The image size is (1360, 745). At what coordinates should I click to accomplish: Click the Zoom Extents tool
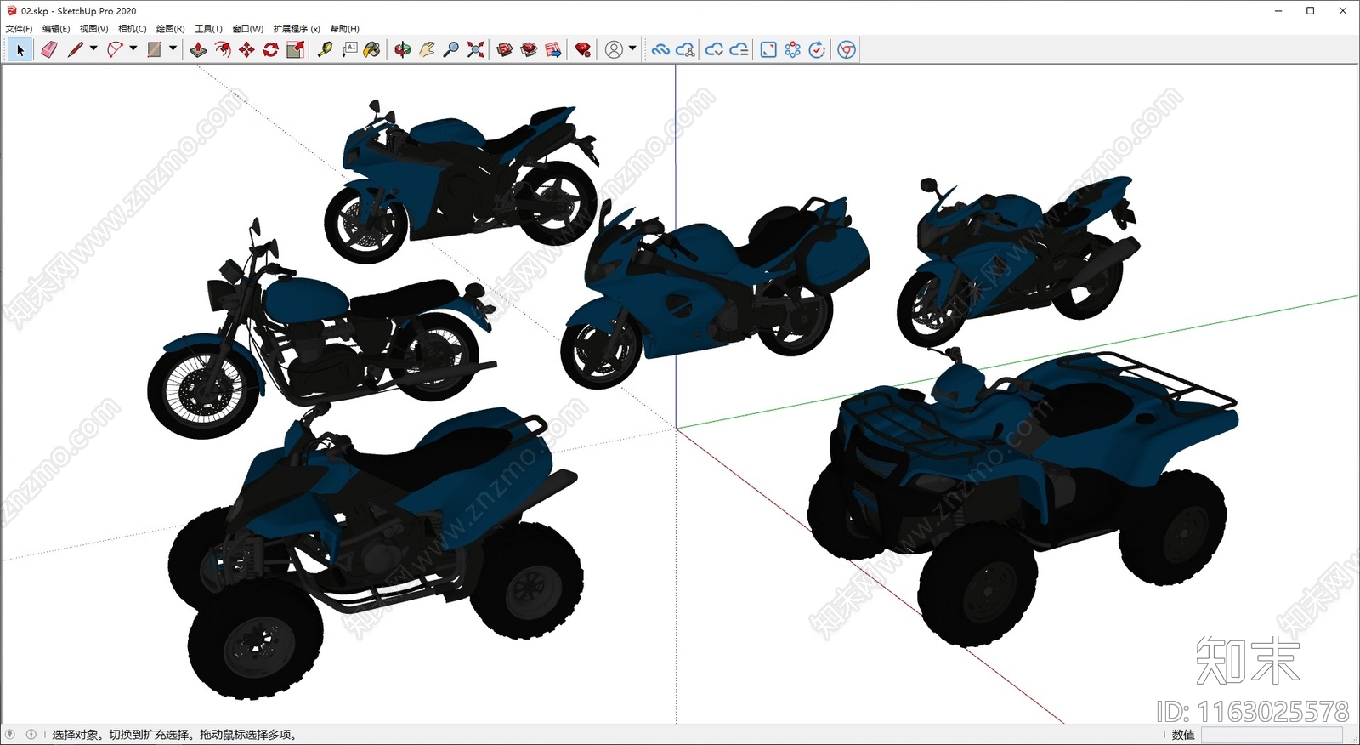pos(476,50)
